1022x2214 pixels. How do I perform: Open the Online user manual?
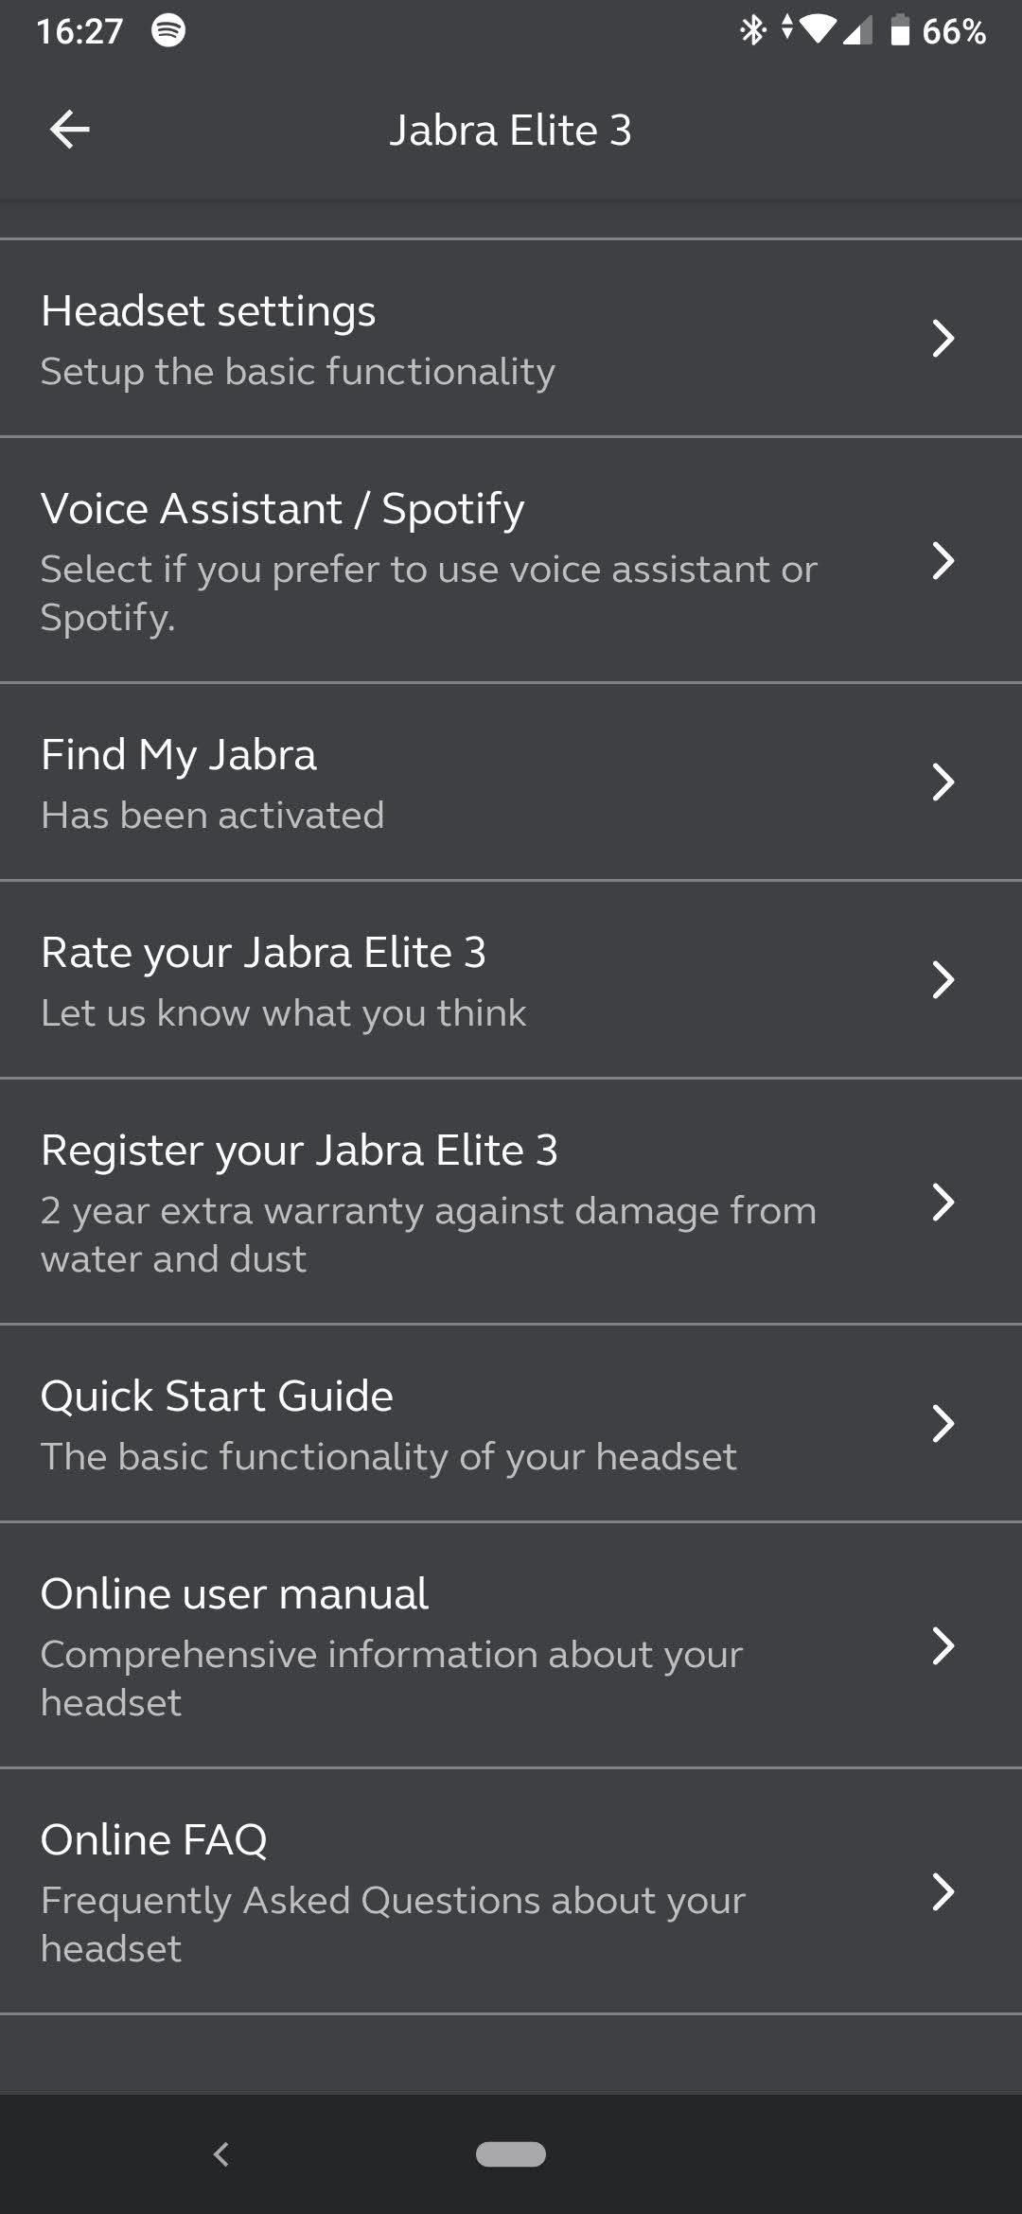click(234, 1594)
